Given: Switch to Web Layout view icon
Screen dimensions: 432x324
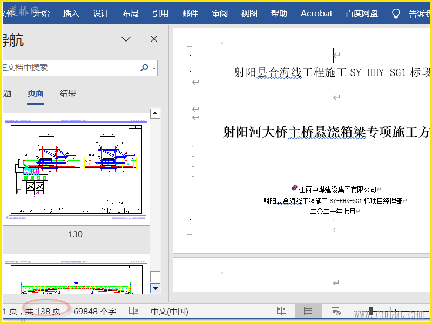Looking at the screenshot, I should [336, 312].
